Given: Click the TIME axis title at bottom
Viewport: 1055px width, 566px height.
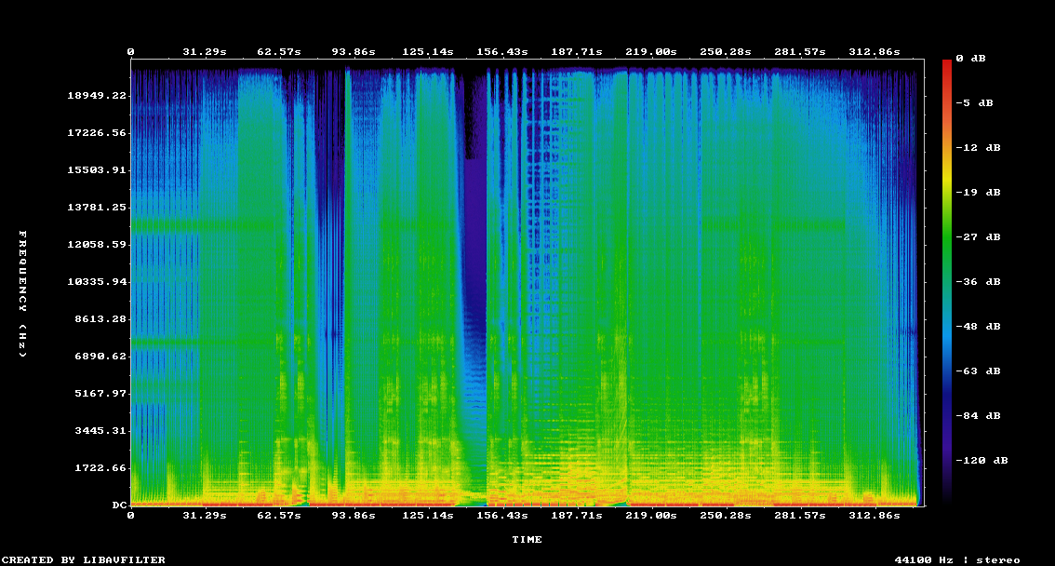Looking at the screenshot, I should tap(527, 539).
